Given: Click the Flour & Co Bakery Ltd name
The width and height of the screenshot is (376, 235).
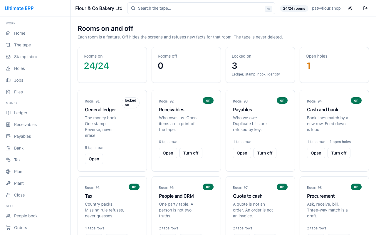Looking at the screenshot, I should tap(99, 8).
